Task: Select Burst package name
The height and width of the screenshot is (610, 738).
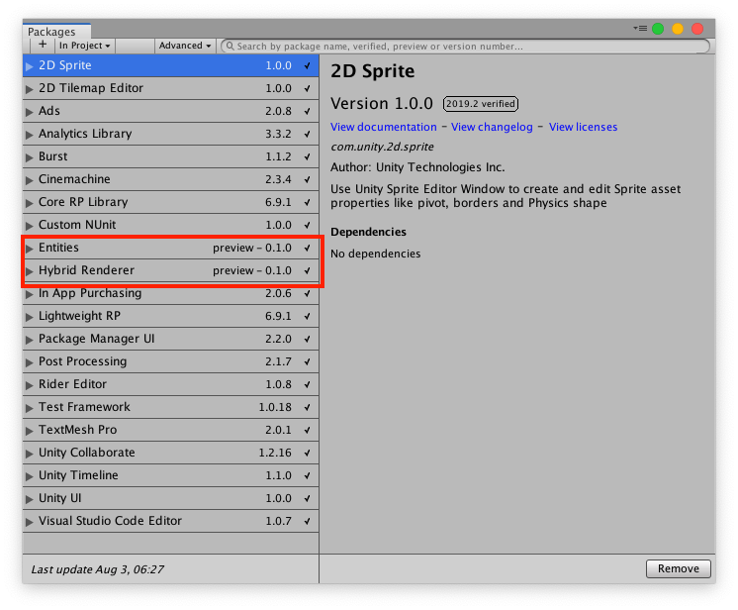Action: point(52,156)
